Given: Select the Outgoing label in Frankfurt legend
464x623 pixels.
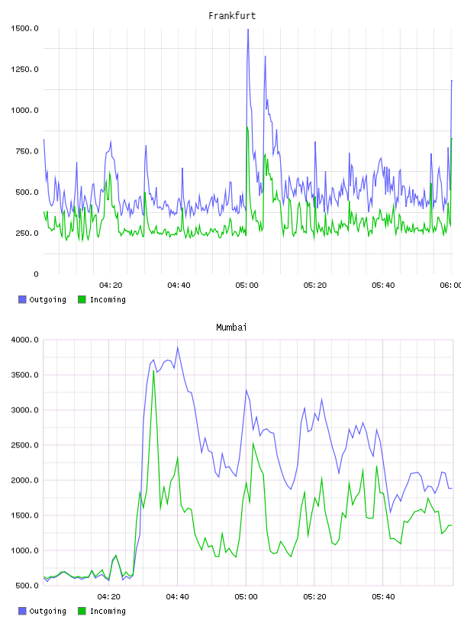Looking at the screenshot, I should [47, 300].
